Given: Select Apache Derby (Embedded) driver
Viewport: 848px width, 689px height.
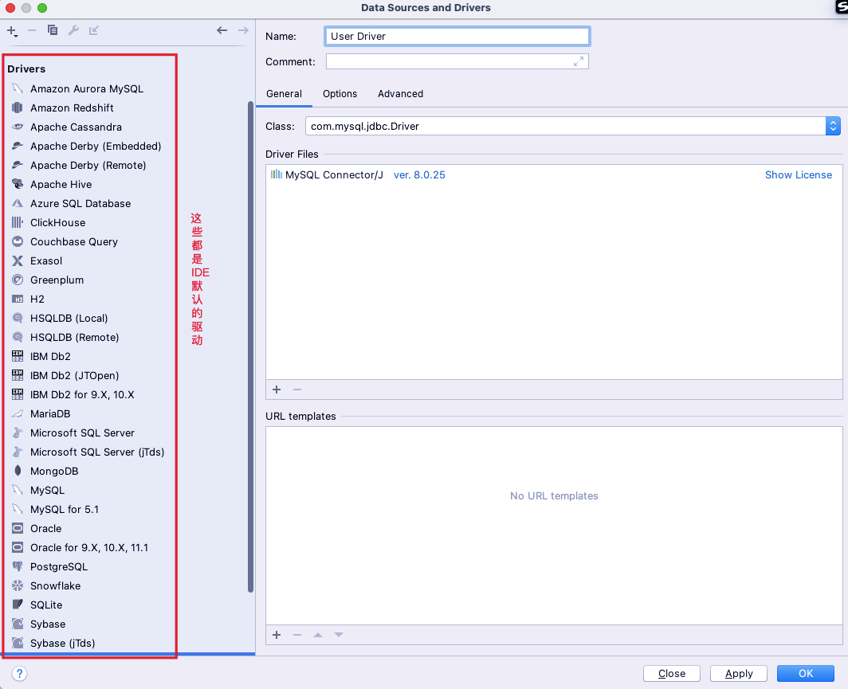Looking at the screenshot, I should click(96, 146).
